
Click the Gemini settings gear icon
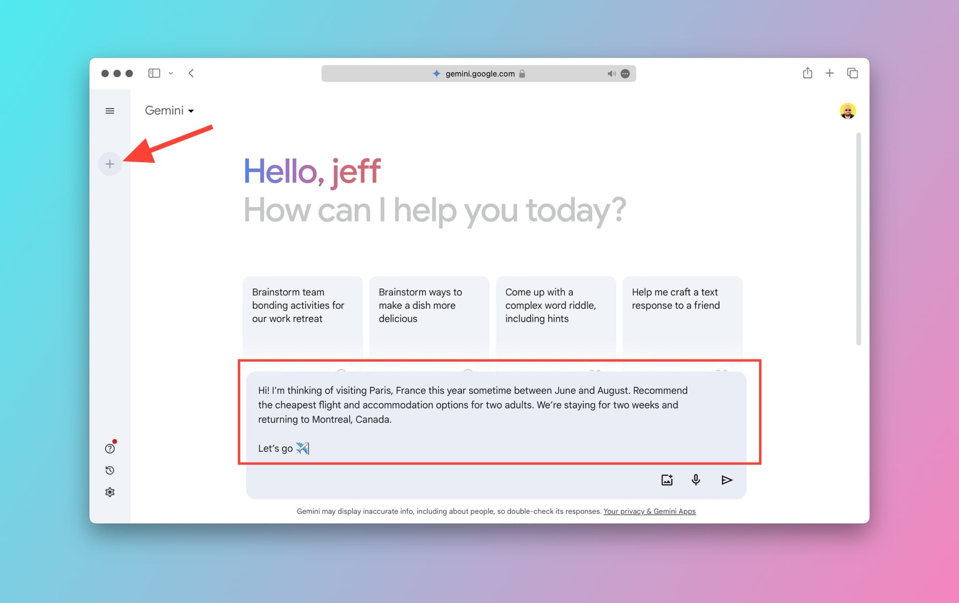click(109, 492)
